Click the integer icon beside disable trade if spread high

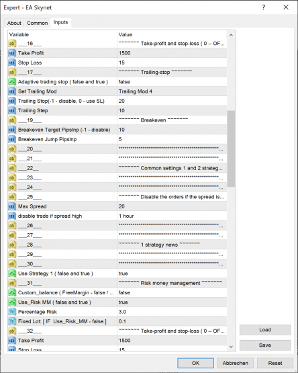(12, 216)
